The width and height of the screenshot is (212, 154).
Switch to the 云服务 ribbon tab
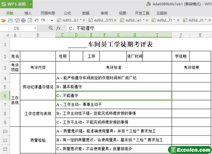click(162, 13)
